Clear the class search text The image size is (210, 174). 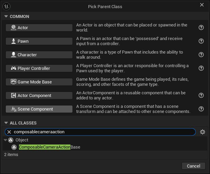9,132
